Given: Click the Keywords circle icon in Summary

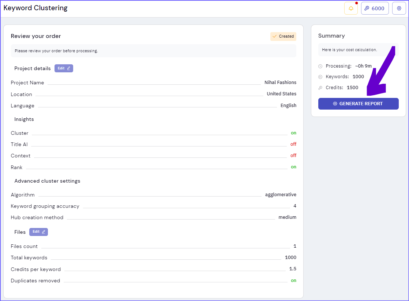Looking at the screenshot, I should 320,76.
